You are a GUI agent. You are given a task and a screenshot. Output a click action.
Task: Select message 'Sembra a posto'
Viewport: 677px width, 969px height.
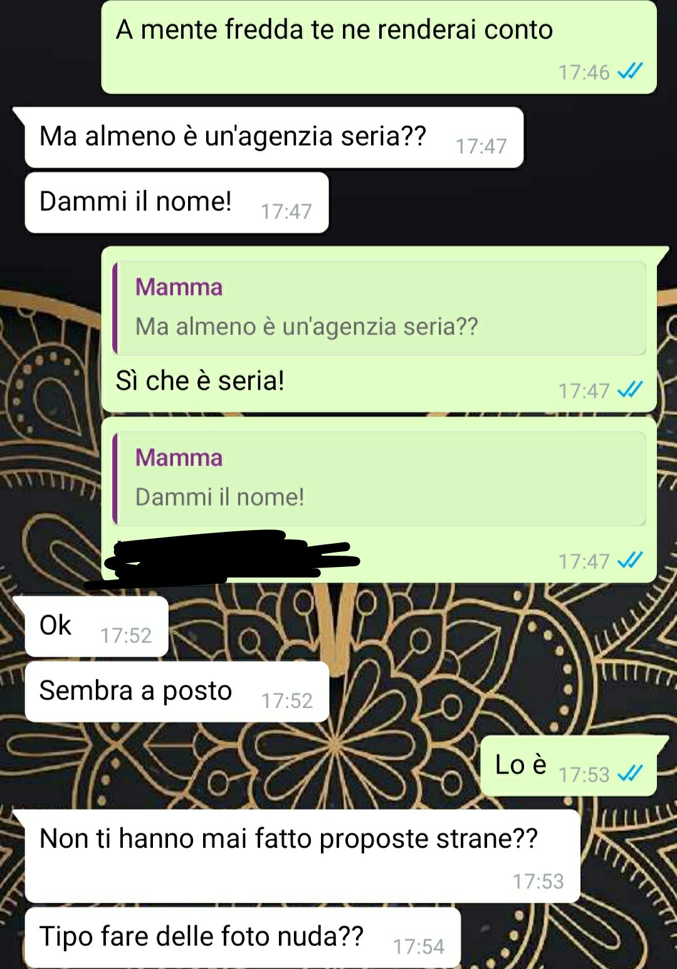(177, 692)
